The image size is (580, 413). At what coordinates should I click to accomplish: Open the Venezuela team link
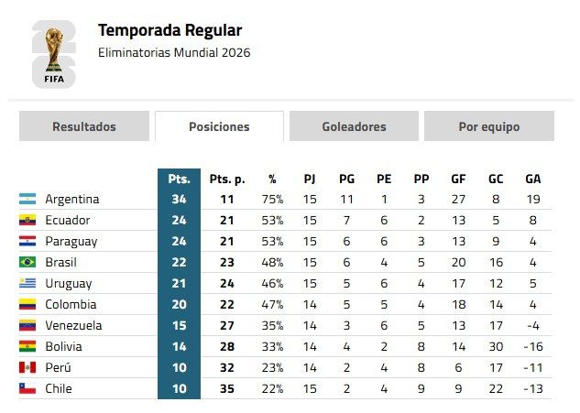point(73,325)
